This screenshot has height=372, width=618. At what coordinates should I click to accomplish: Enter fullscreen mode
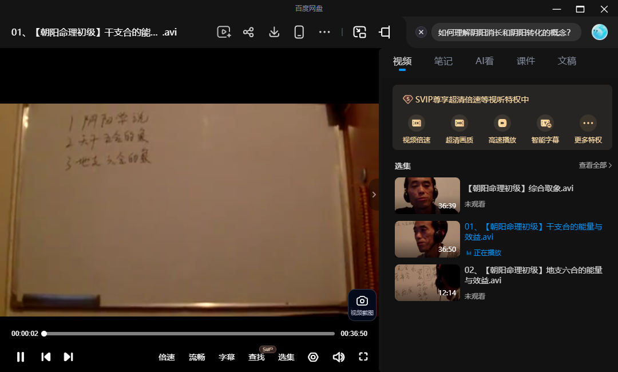pos(363,357)
